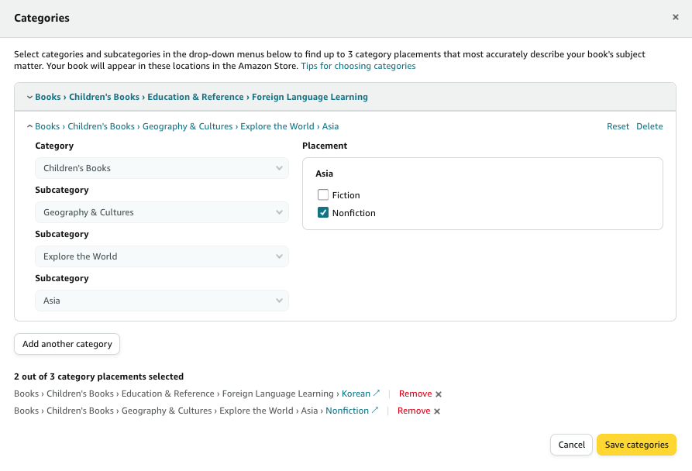This screenshot has width=692, height=471.
Task: Uncheck the Nonfiction checkbox
Action: pyautogui.click(x=323, y=213)
